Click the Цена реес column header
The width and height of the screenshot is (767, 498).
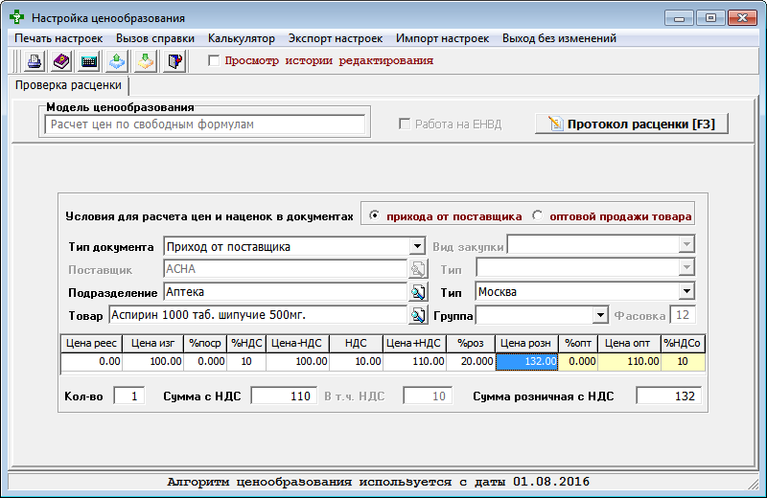pyautogui.click(x=91, y=343)
